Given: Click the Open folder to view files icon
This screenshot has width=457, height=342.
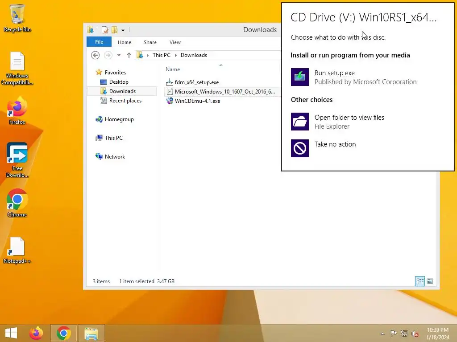Looking at the screenshot, I should pos(299,122).
